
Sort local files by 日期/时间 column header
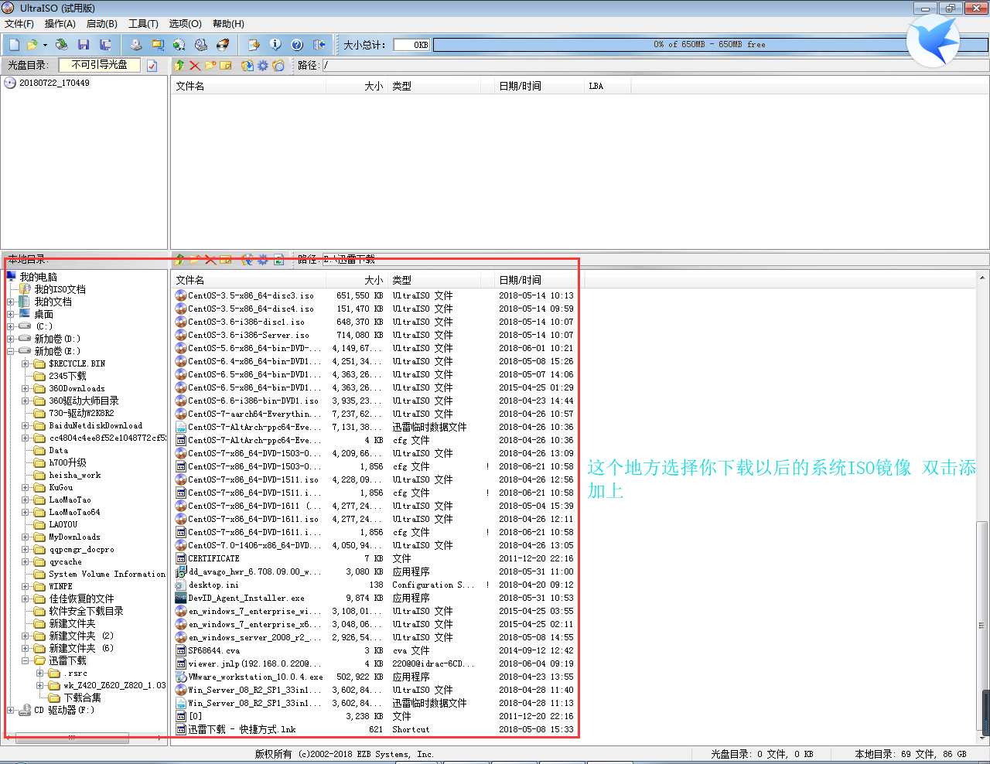[520, 280]
